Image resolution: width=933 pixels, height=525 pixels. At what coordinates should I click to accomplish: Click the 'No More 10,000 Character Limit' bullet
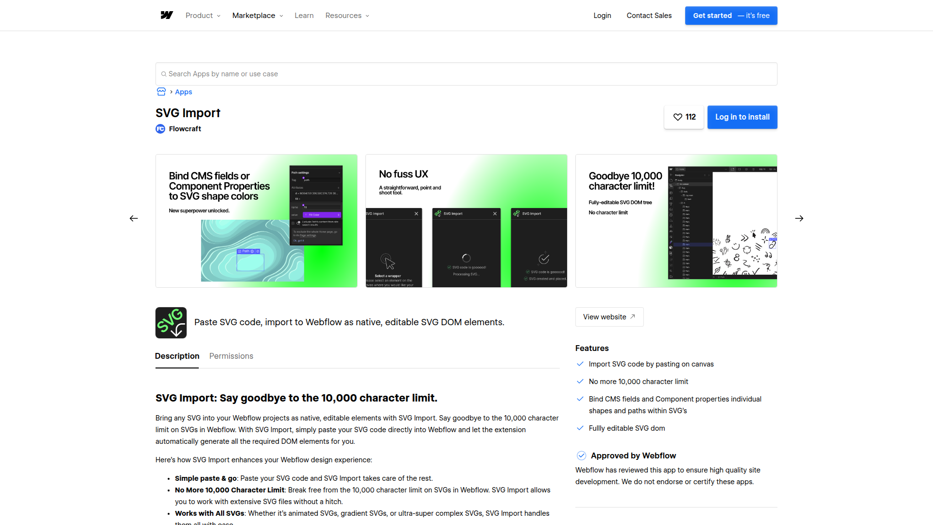pyautogui.click(x=363, y=496)
